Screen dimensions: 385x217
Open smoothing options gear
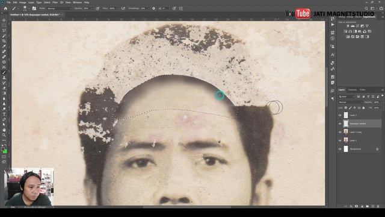(154, 8)
